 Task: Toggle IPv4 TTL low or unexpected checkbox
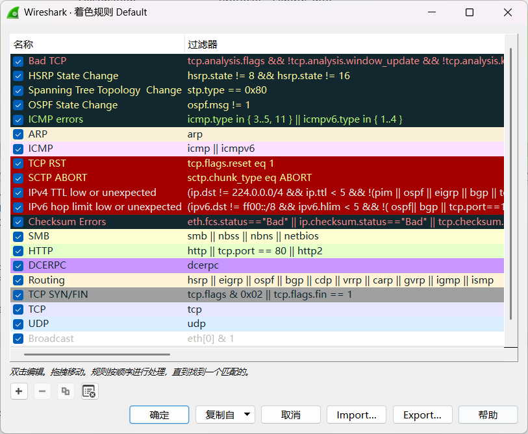coord(18,193)
